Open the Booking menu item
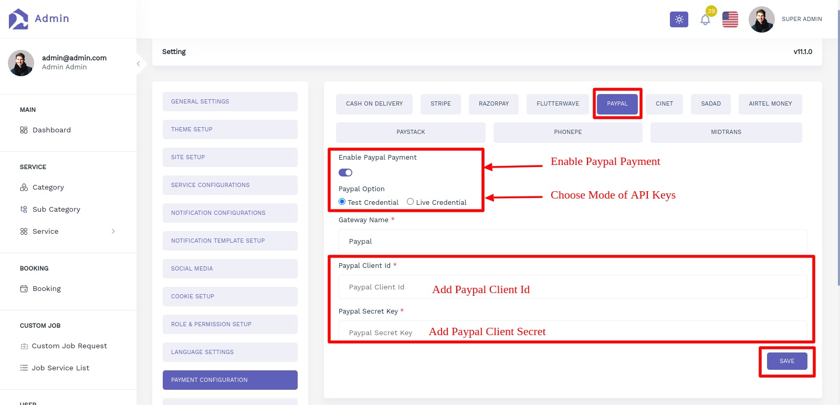Image resolution: width=840 pixels, height=405 pixels. point(47,288)
